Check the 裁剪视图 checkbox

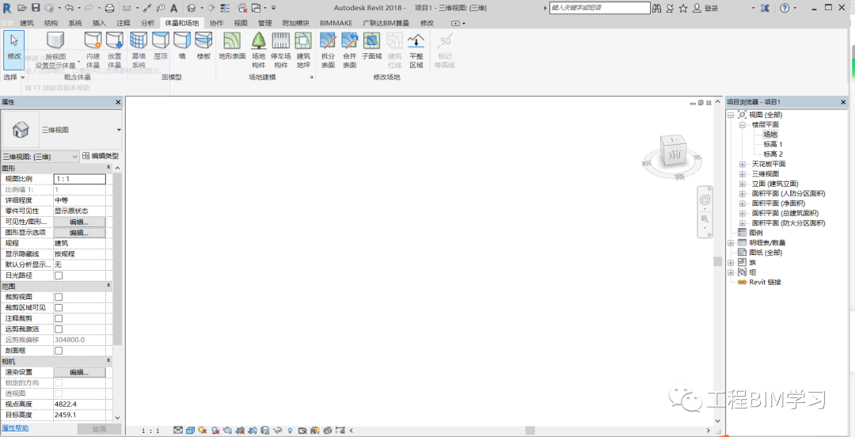(59, 297)
